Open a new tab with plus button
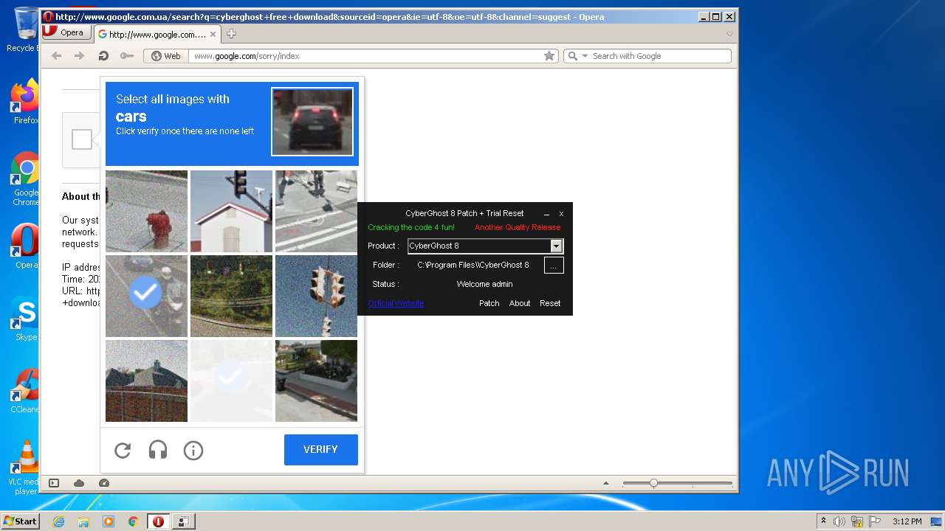This screenshot has height=531, width=945. pyautogui.click(x=231, y=34)
